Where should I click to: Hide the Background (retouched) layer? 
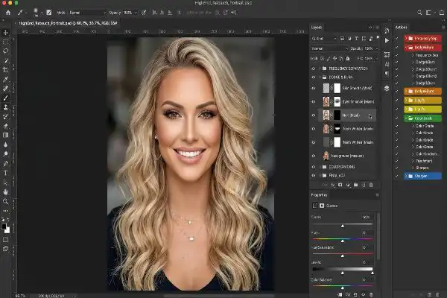tap(314, 156)
